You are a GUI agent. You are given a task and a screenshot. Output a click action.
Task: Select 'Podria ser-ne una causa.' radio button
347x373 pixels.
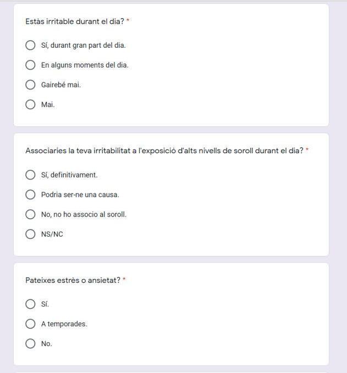pyautogui.click(x=31, y=194)
